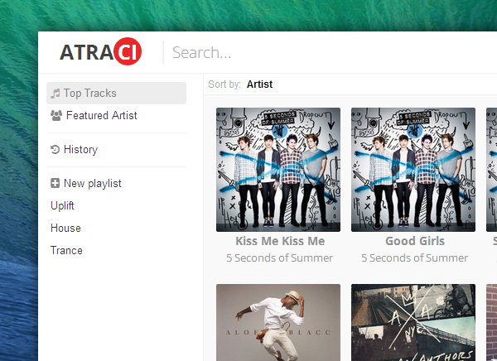
Task: Click the Atraci logo
Action: (x=100, y=51)
